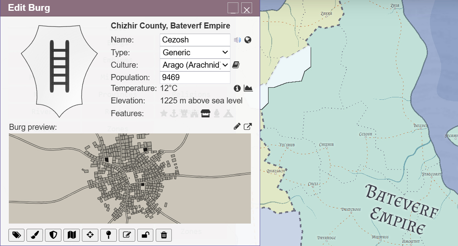Select Aimouth burg label on map

[411, 241]
